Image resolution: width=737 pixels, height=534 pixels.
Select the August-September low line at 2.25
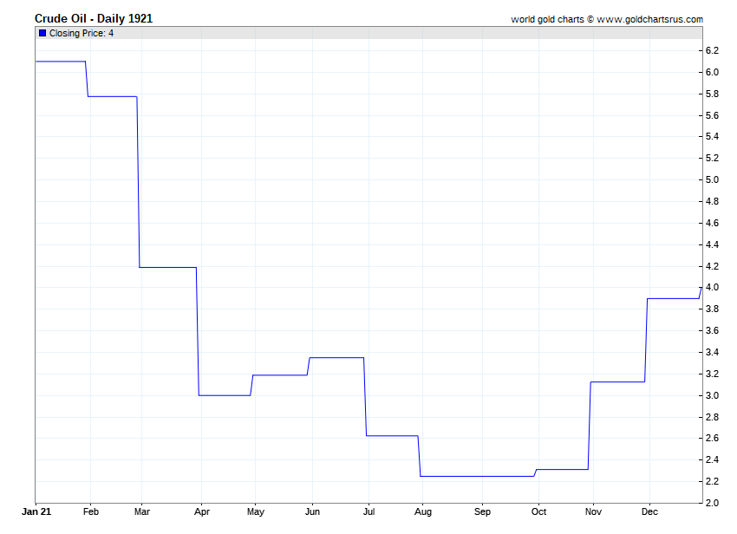point(477,476)
